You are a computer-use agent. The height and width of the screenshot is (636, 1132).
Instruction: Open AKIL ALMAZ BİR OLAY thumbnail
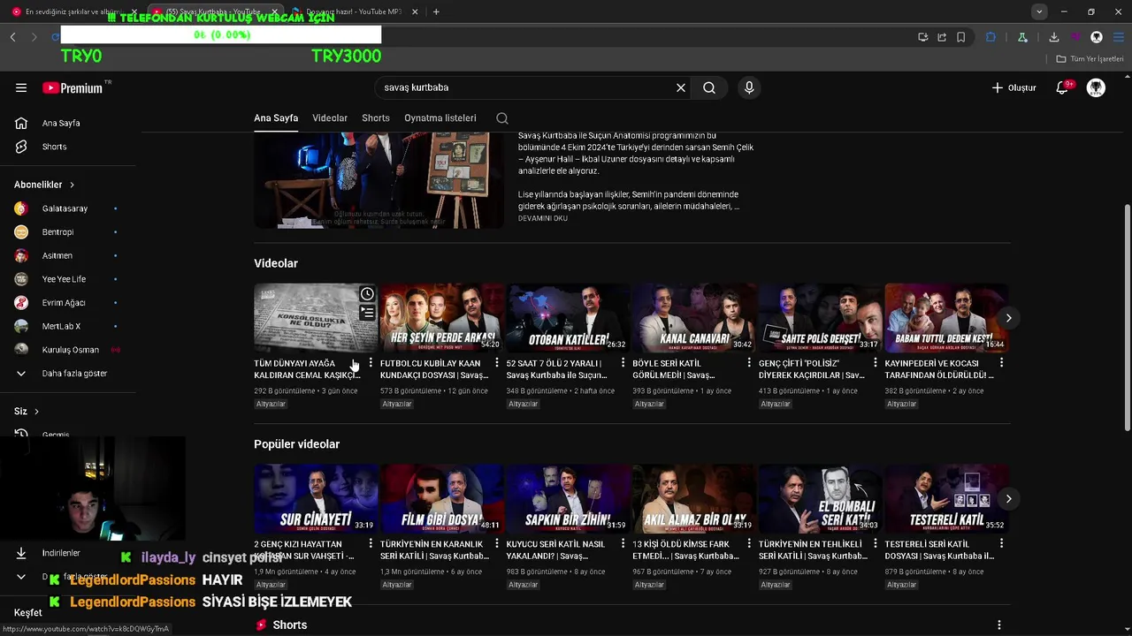[x=693, y=499]
